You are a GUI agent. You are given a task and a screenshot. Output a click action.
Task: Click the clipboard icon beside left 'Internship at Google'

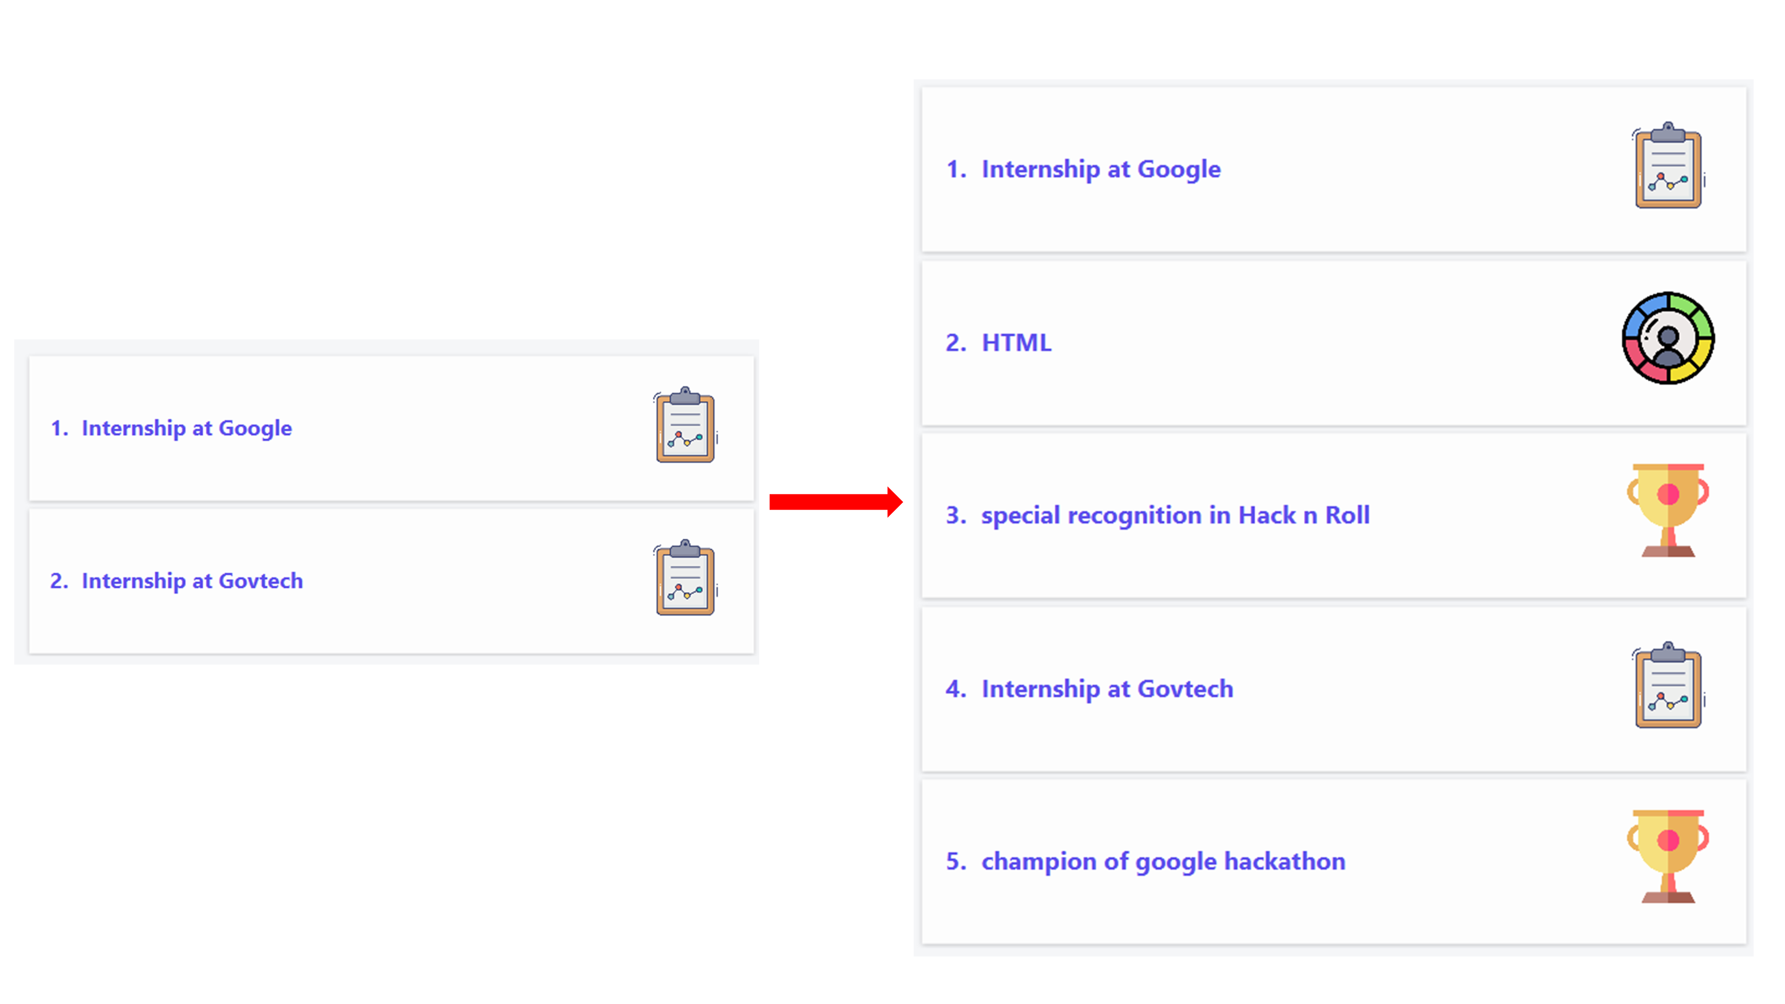[x=685, y=425]
